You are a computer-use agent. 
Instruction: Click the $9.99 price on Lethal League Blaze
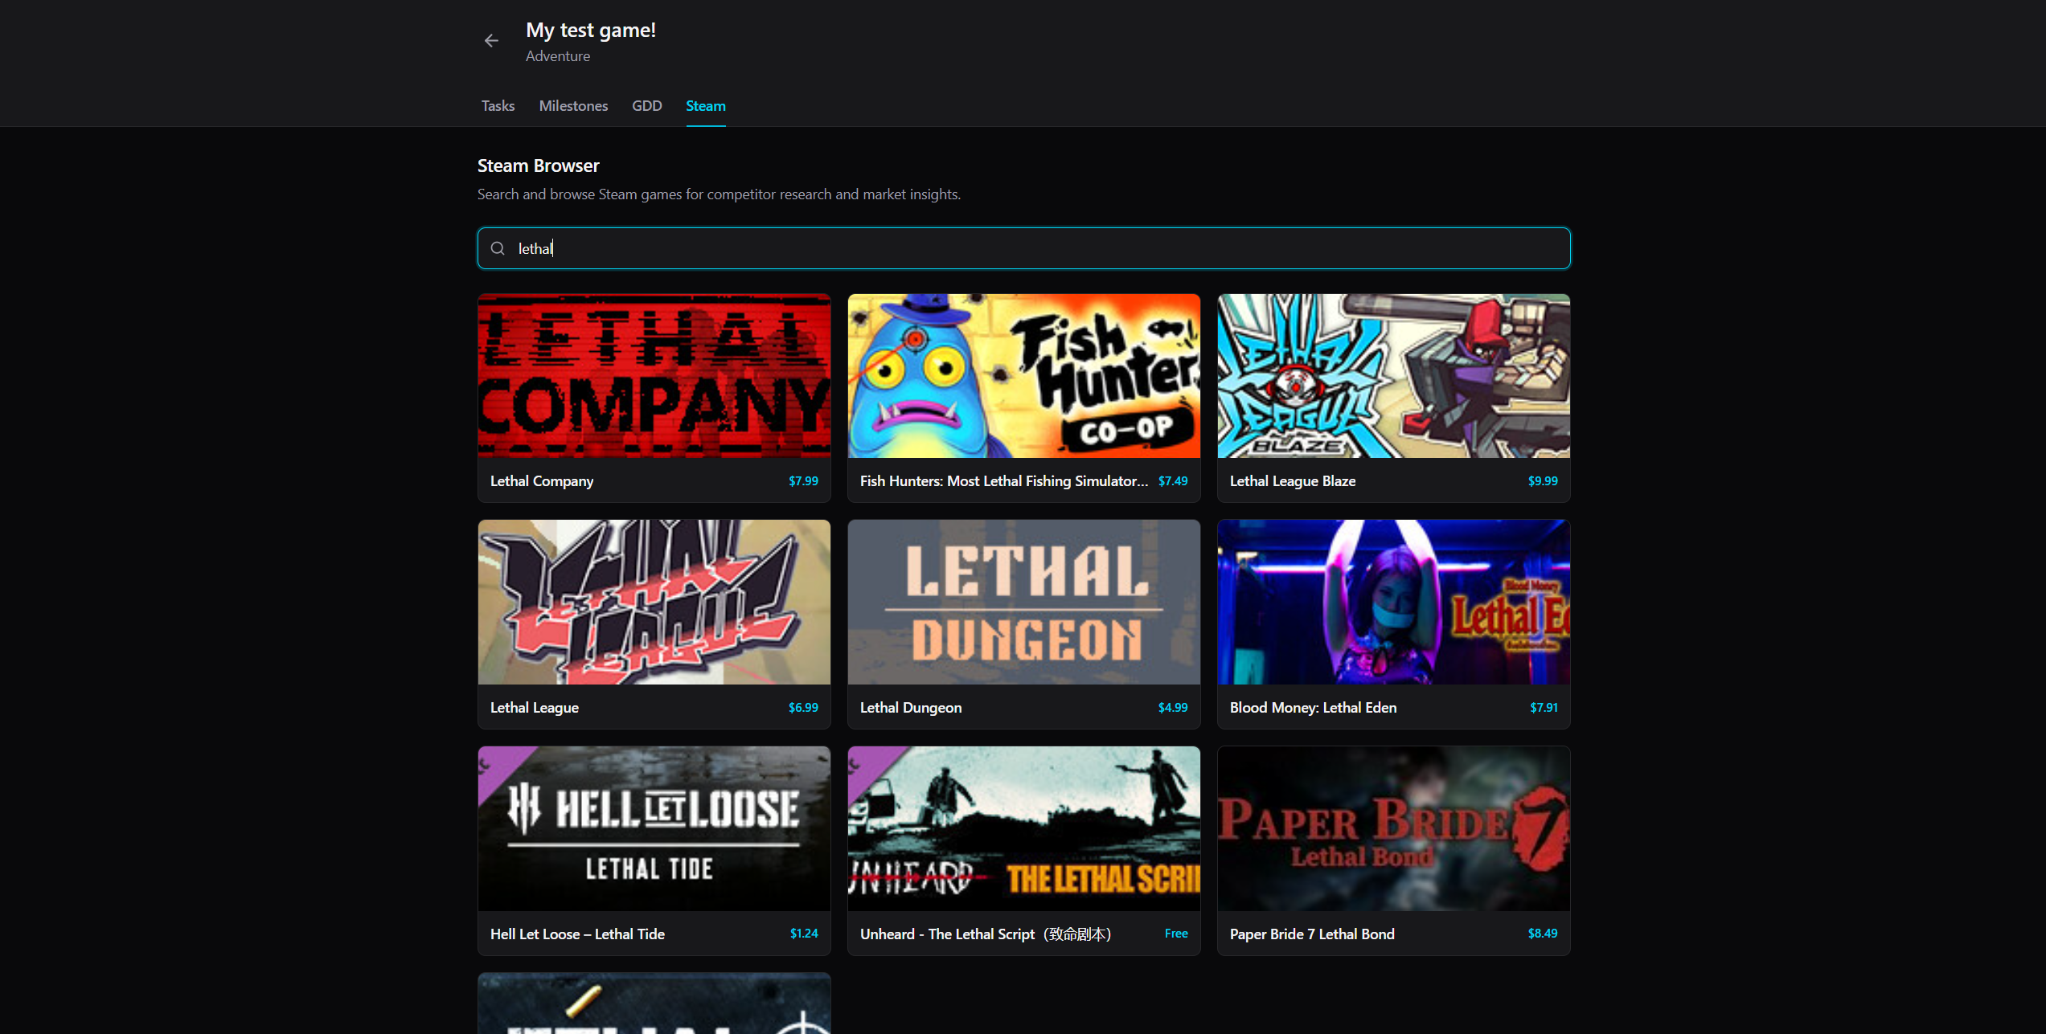point(1543,481)
